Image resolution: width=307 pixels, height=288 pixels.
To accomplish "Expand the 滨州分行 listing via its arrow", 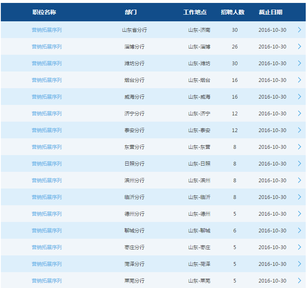I will click(x=299, y=180).
